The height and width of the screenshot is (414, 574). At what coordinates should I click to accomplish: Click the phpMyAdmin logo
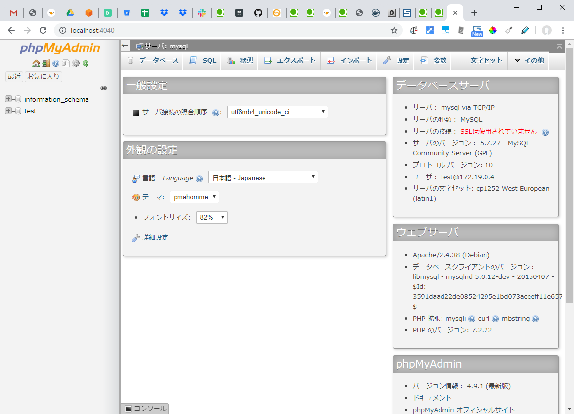click(60, 48)
